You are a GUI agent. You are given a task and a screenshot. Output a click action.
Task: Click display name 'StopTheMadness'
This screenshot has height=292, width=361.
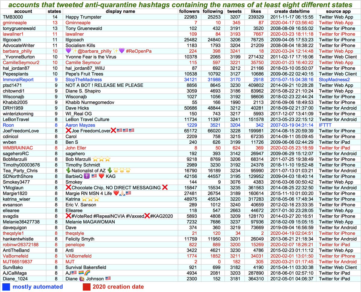click(84, 80)
